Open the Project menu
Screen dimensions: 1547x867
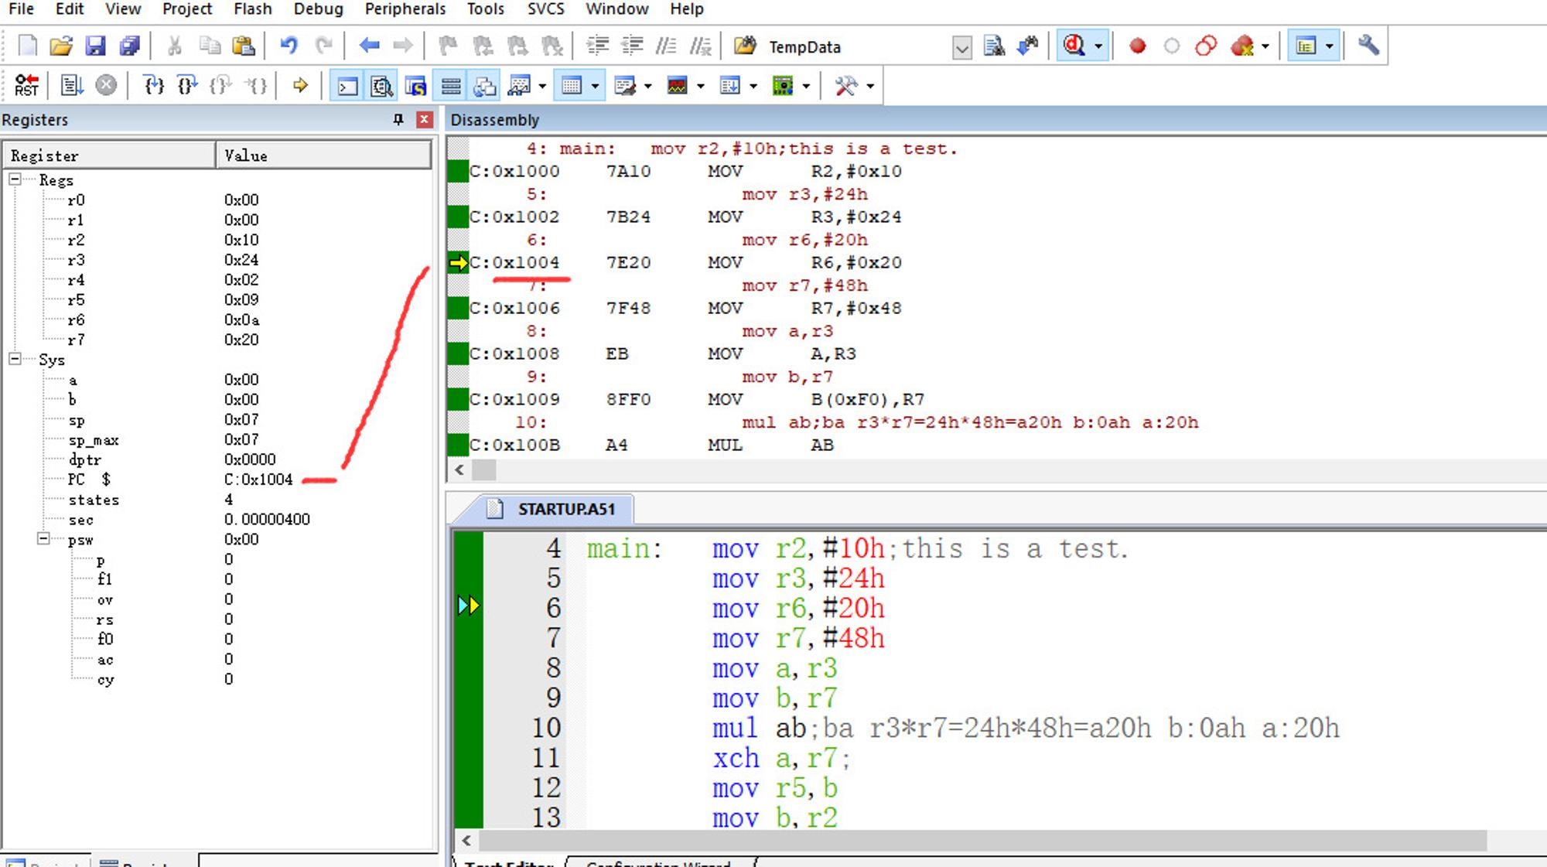coord(187,9)
